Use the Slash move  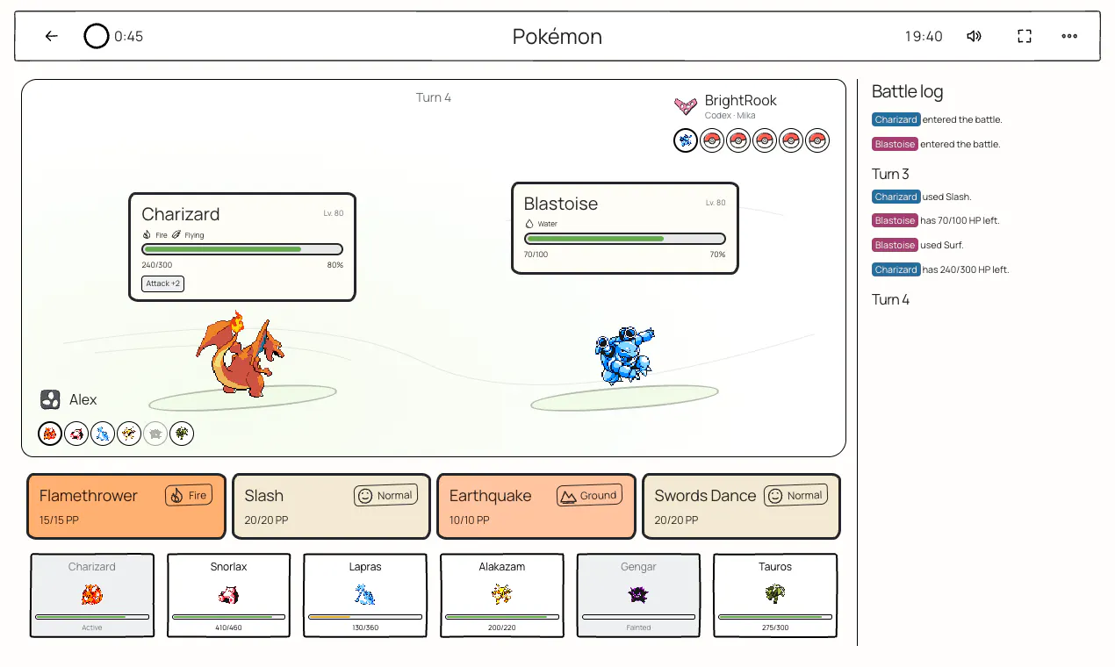[x=332, y=506]
